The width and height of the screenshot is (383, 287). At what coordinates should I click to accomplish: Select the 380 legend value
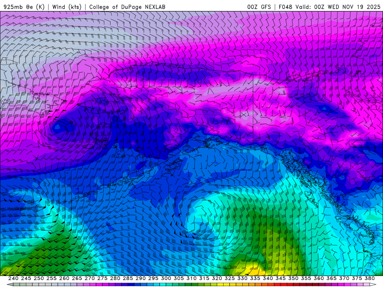pos(370,278)
